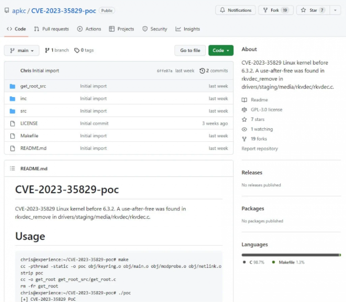Image resolution: width=346 pixels, height=302 pixels.
Task: Open the star lists dropdown arrow
Action: [335, 10]
